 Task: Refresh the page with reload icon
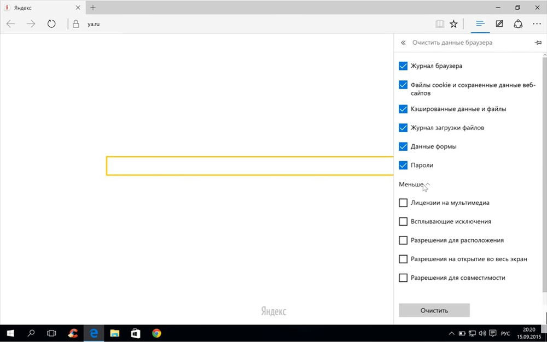pos(51,24)
